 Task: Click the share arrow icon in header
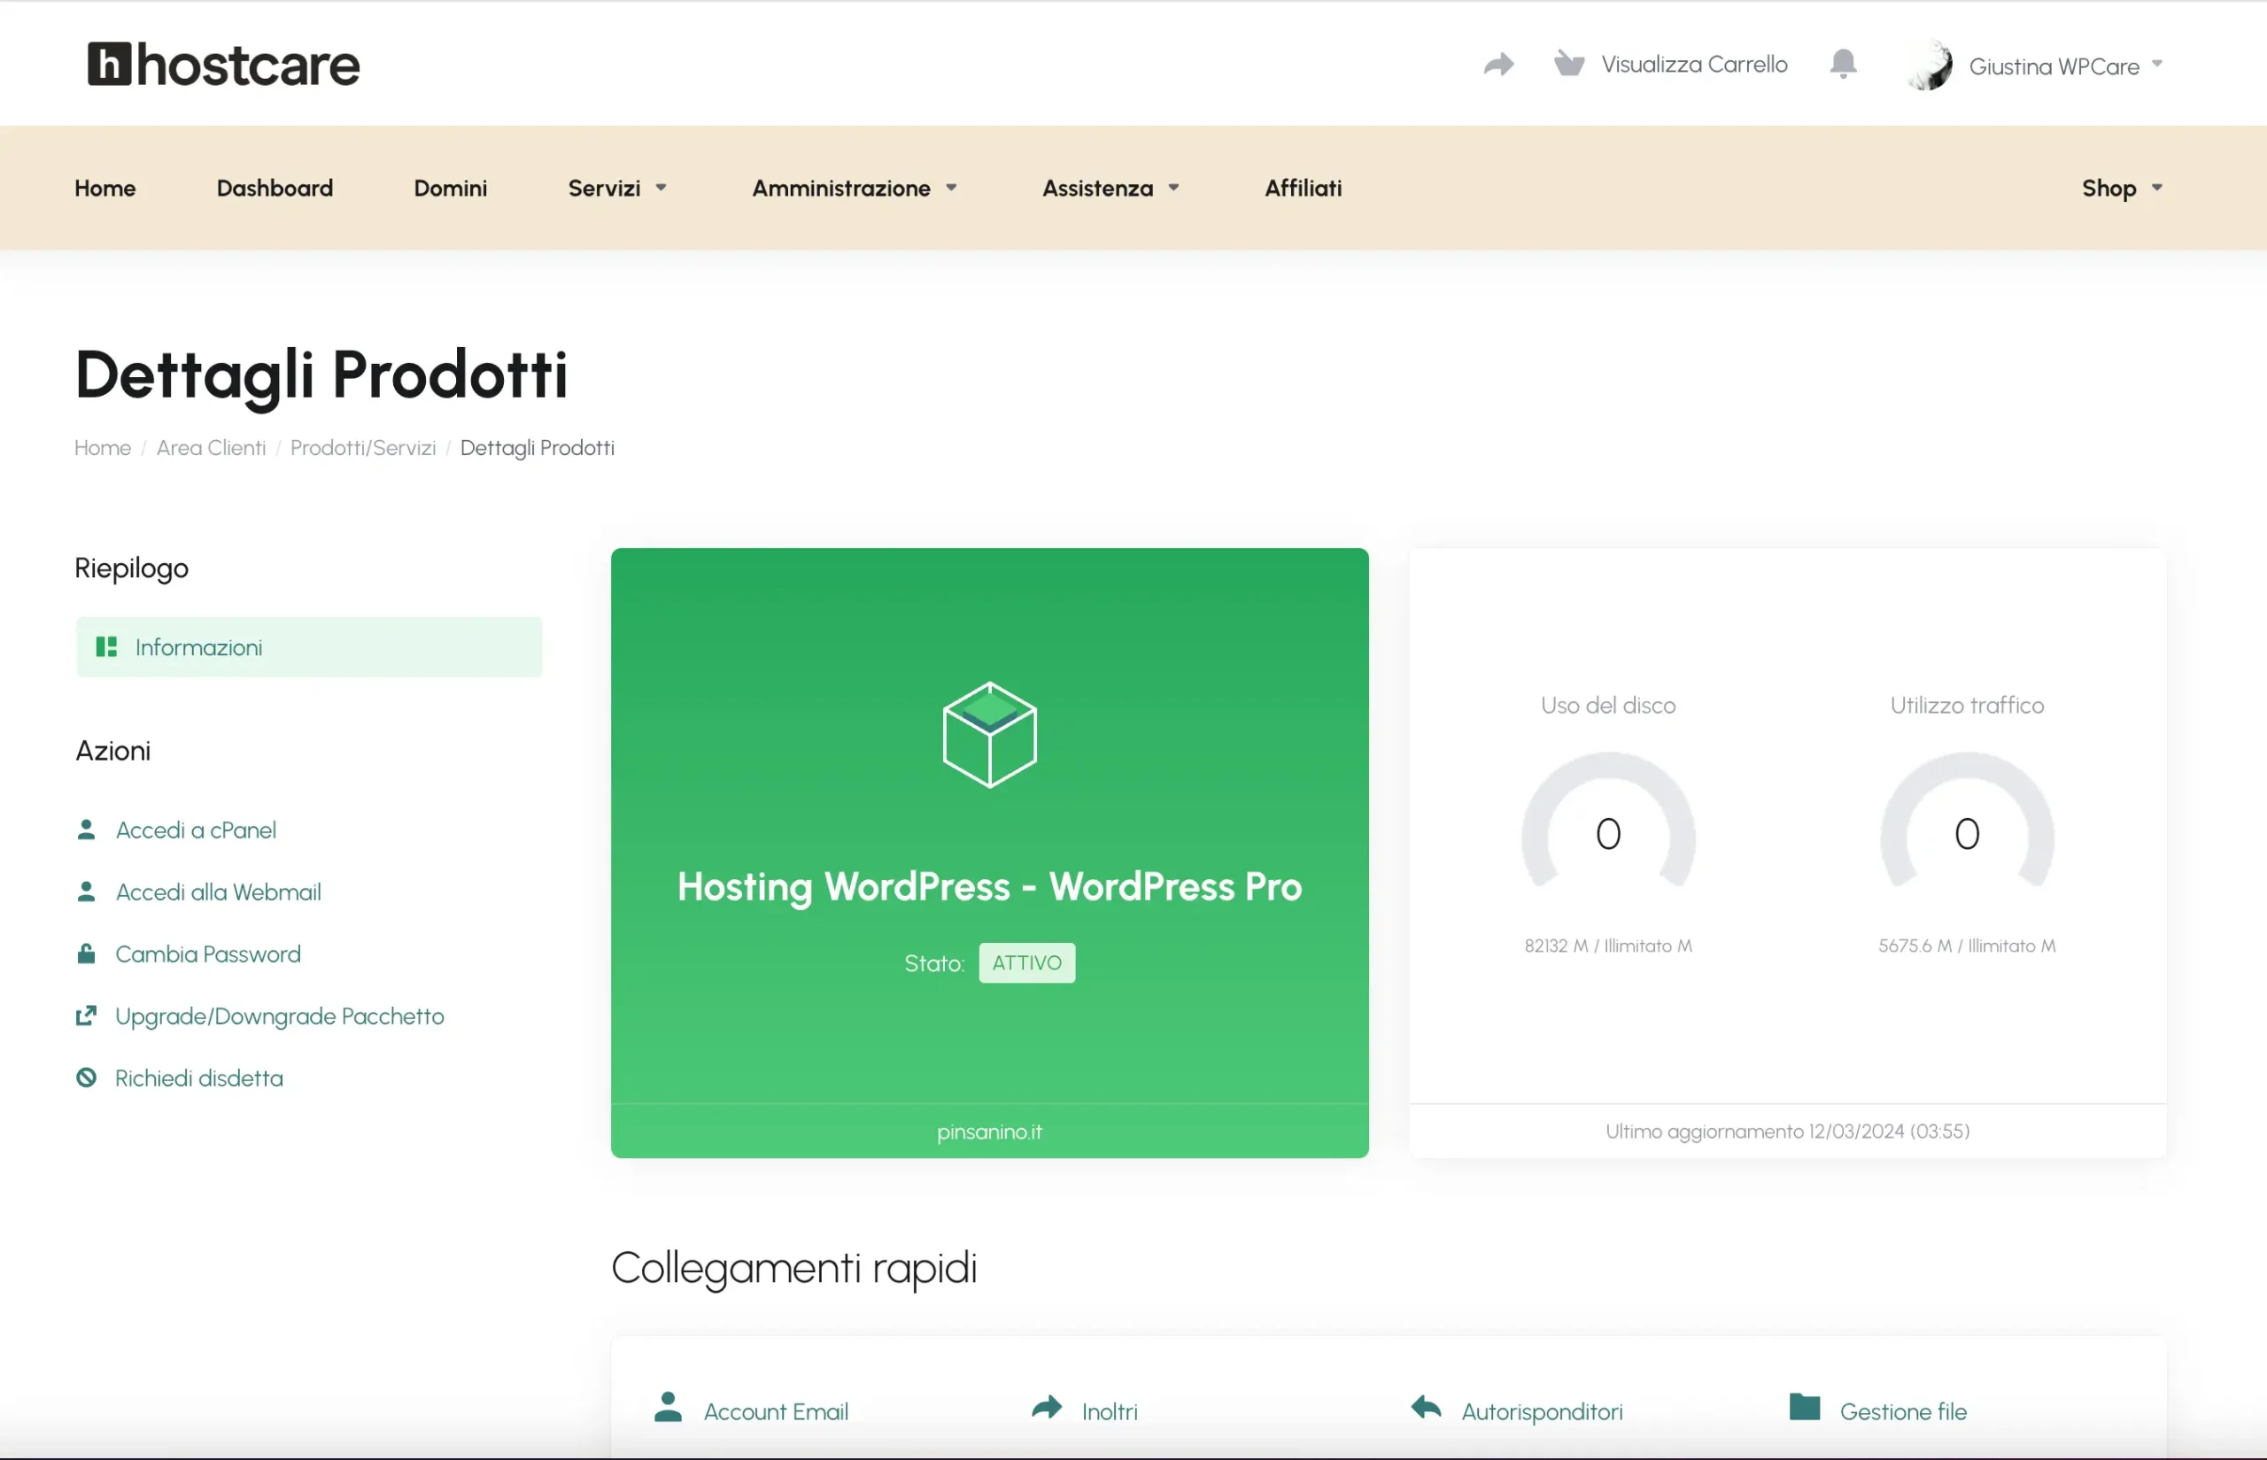pos(1498,64)
